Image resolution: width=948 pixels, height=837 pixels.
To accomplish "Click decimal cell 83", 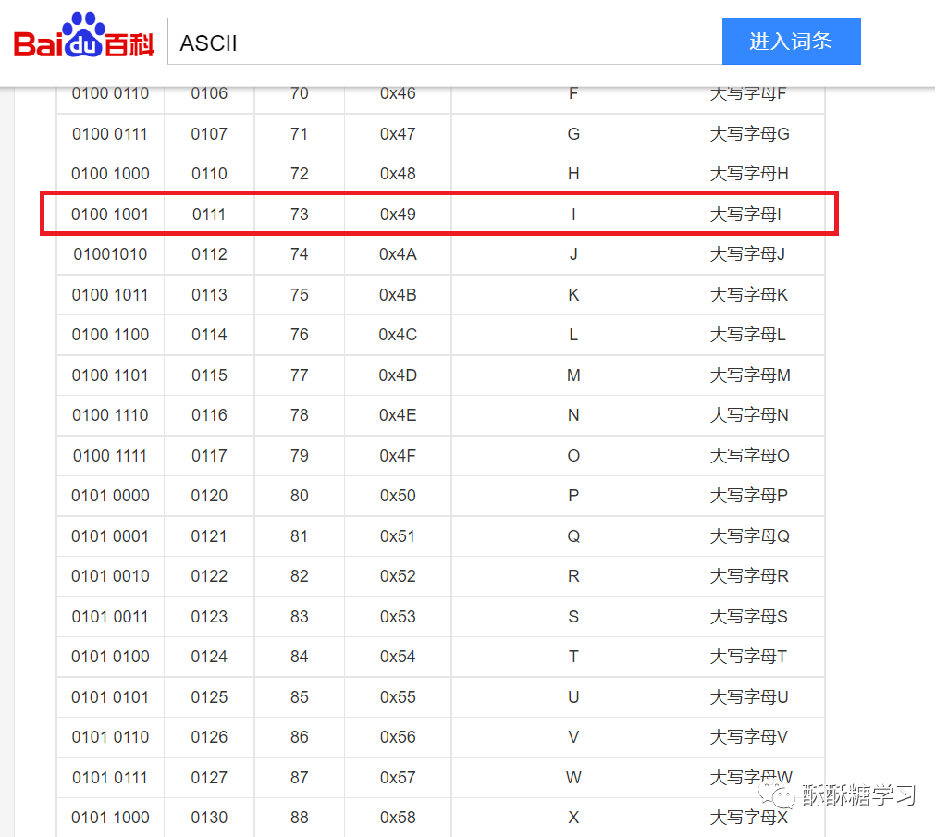I will (300, 616).
